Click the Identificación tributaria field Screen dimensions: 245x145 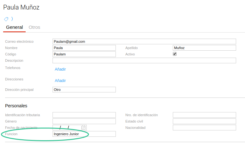(x=84, y=115)
